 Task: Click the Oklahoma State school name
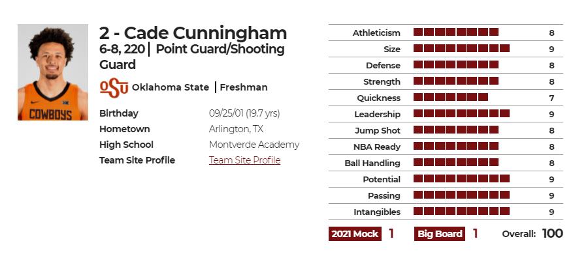click(171, 87)
